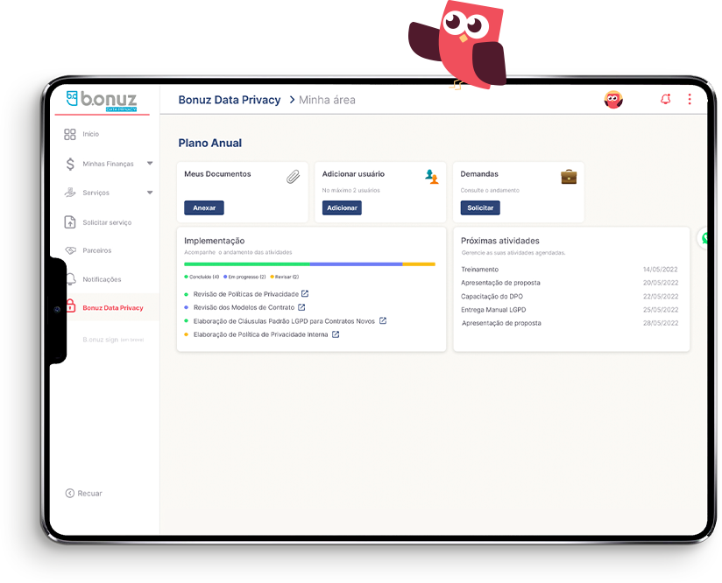Go to Início in the sidebar

(90, 135)
